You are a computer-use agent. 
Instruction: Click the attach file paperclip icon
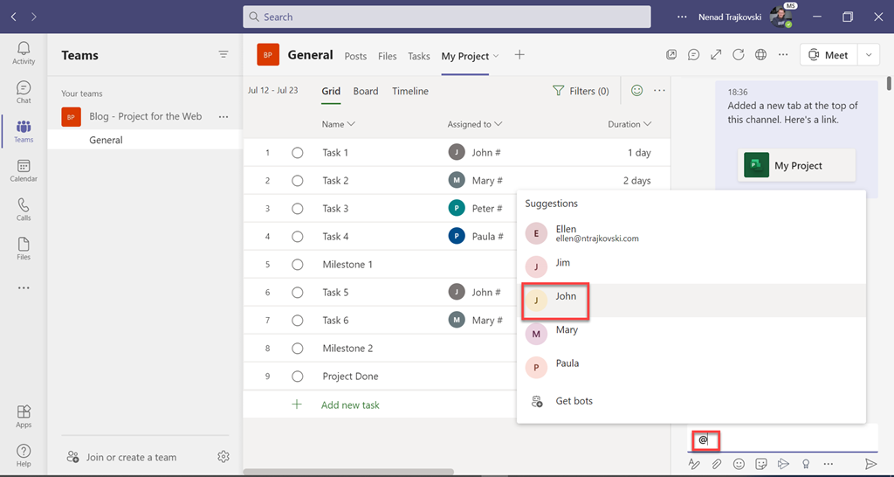pyautogui.click(x=717, y=464)
